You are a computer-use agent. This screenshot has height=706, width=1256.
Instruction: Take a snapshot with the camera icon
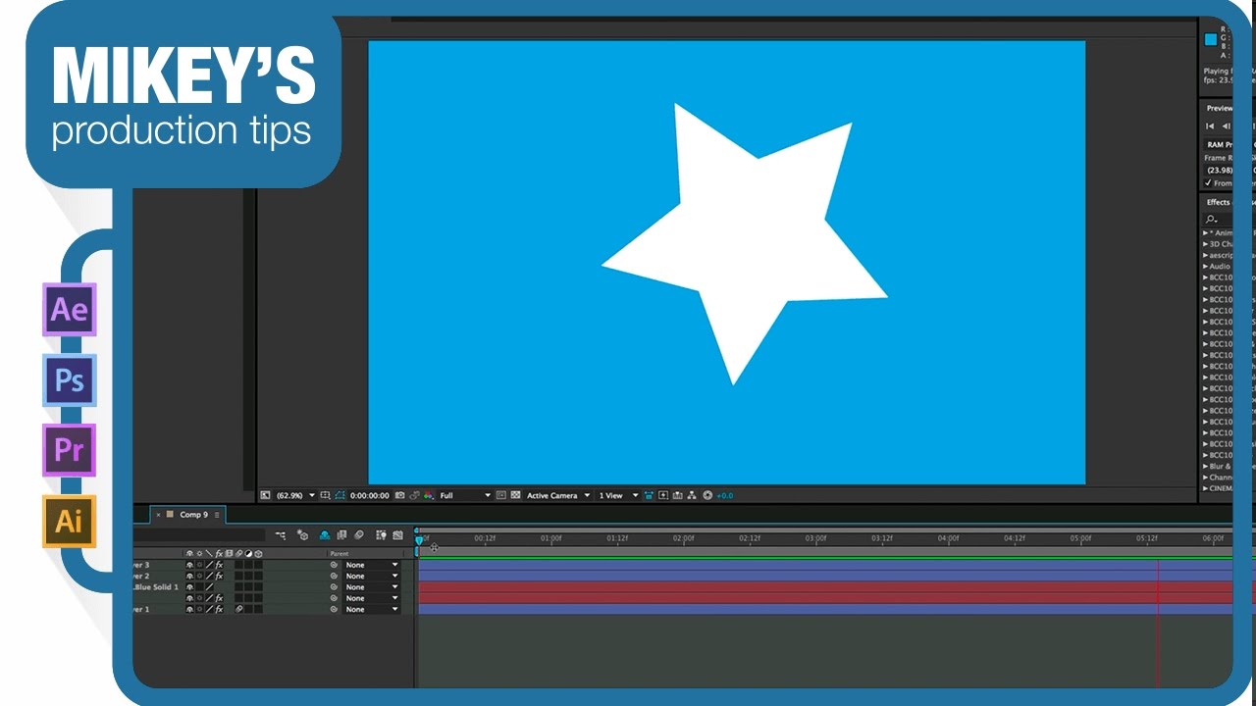[401, 495]
